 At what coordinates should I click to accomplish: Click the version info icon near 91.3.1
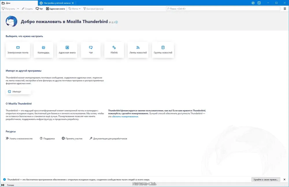(116, 22)
